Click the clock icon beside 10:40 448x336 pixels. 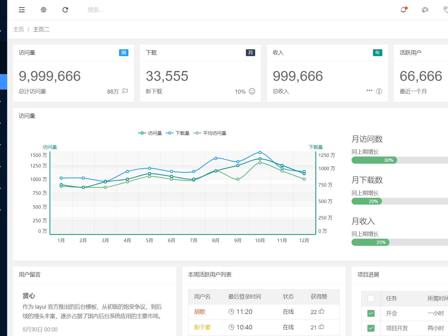coord(231,327)
